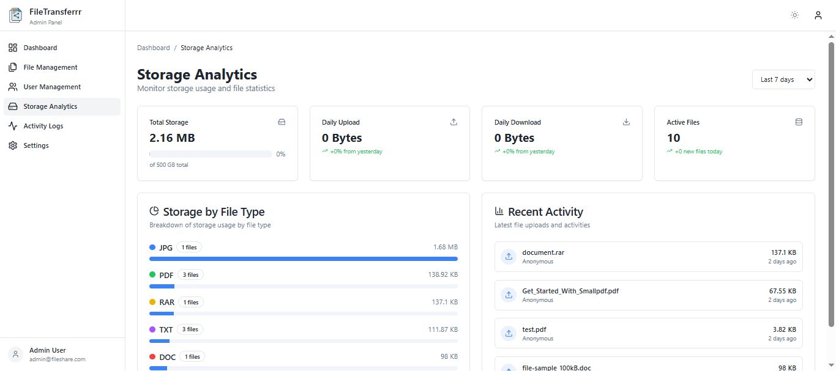The height and width of the screenshot is (371, 836).
Task: Click the Daily Download arrow icon
Action: point(626,122)
